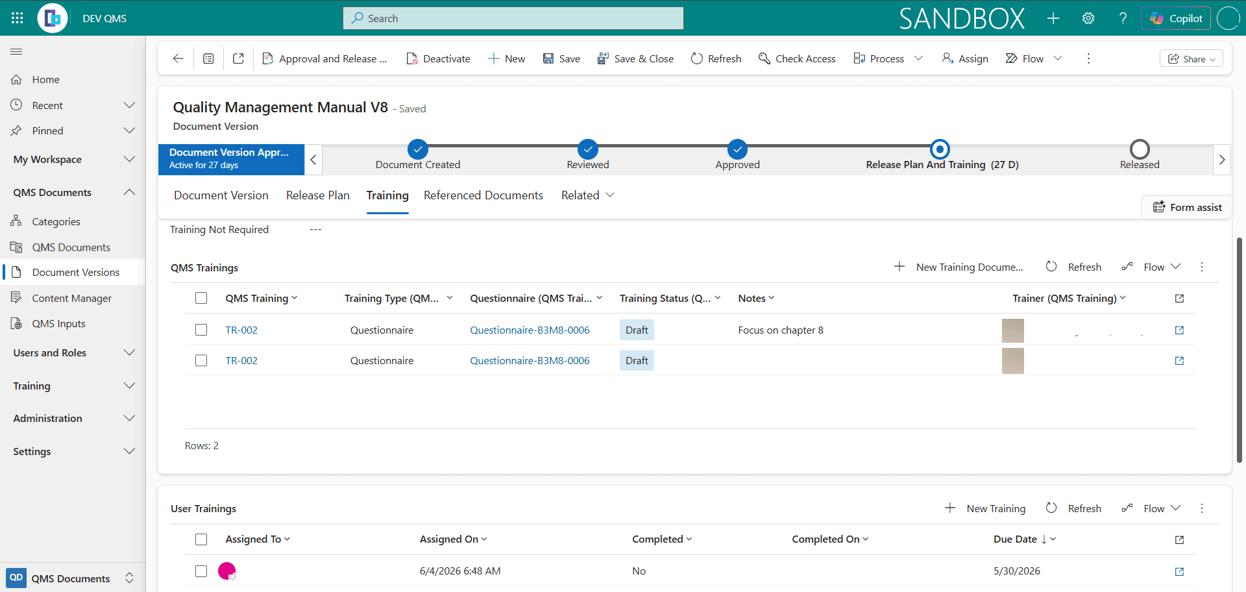The image size is (1246, 592).
Task: Open Content Manager in the sidebar
Action: [73, 298]
